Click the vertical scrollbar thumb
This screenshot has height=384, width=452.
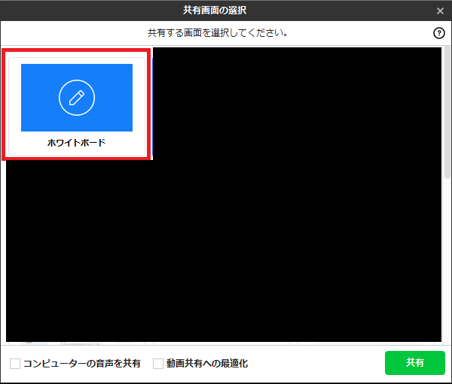(x=447, y=113)
